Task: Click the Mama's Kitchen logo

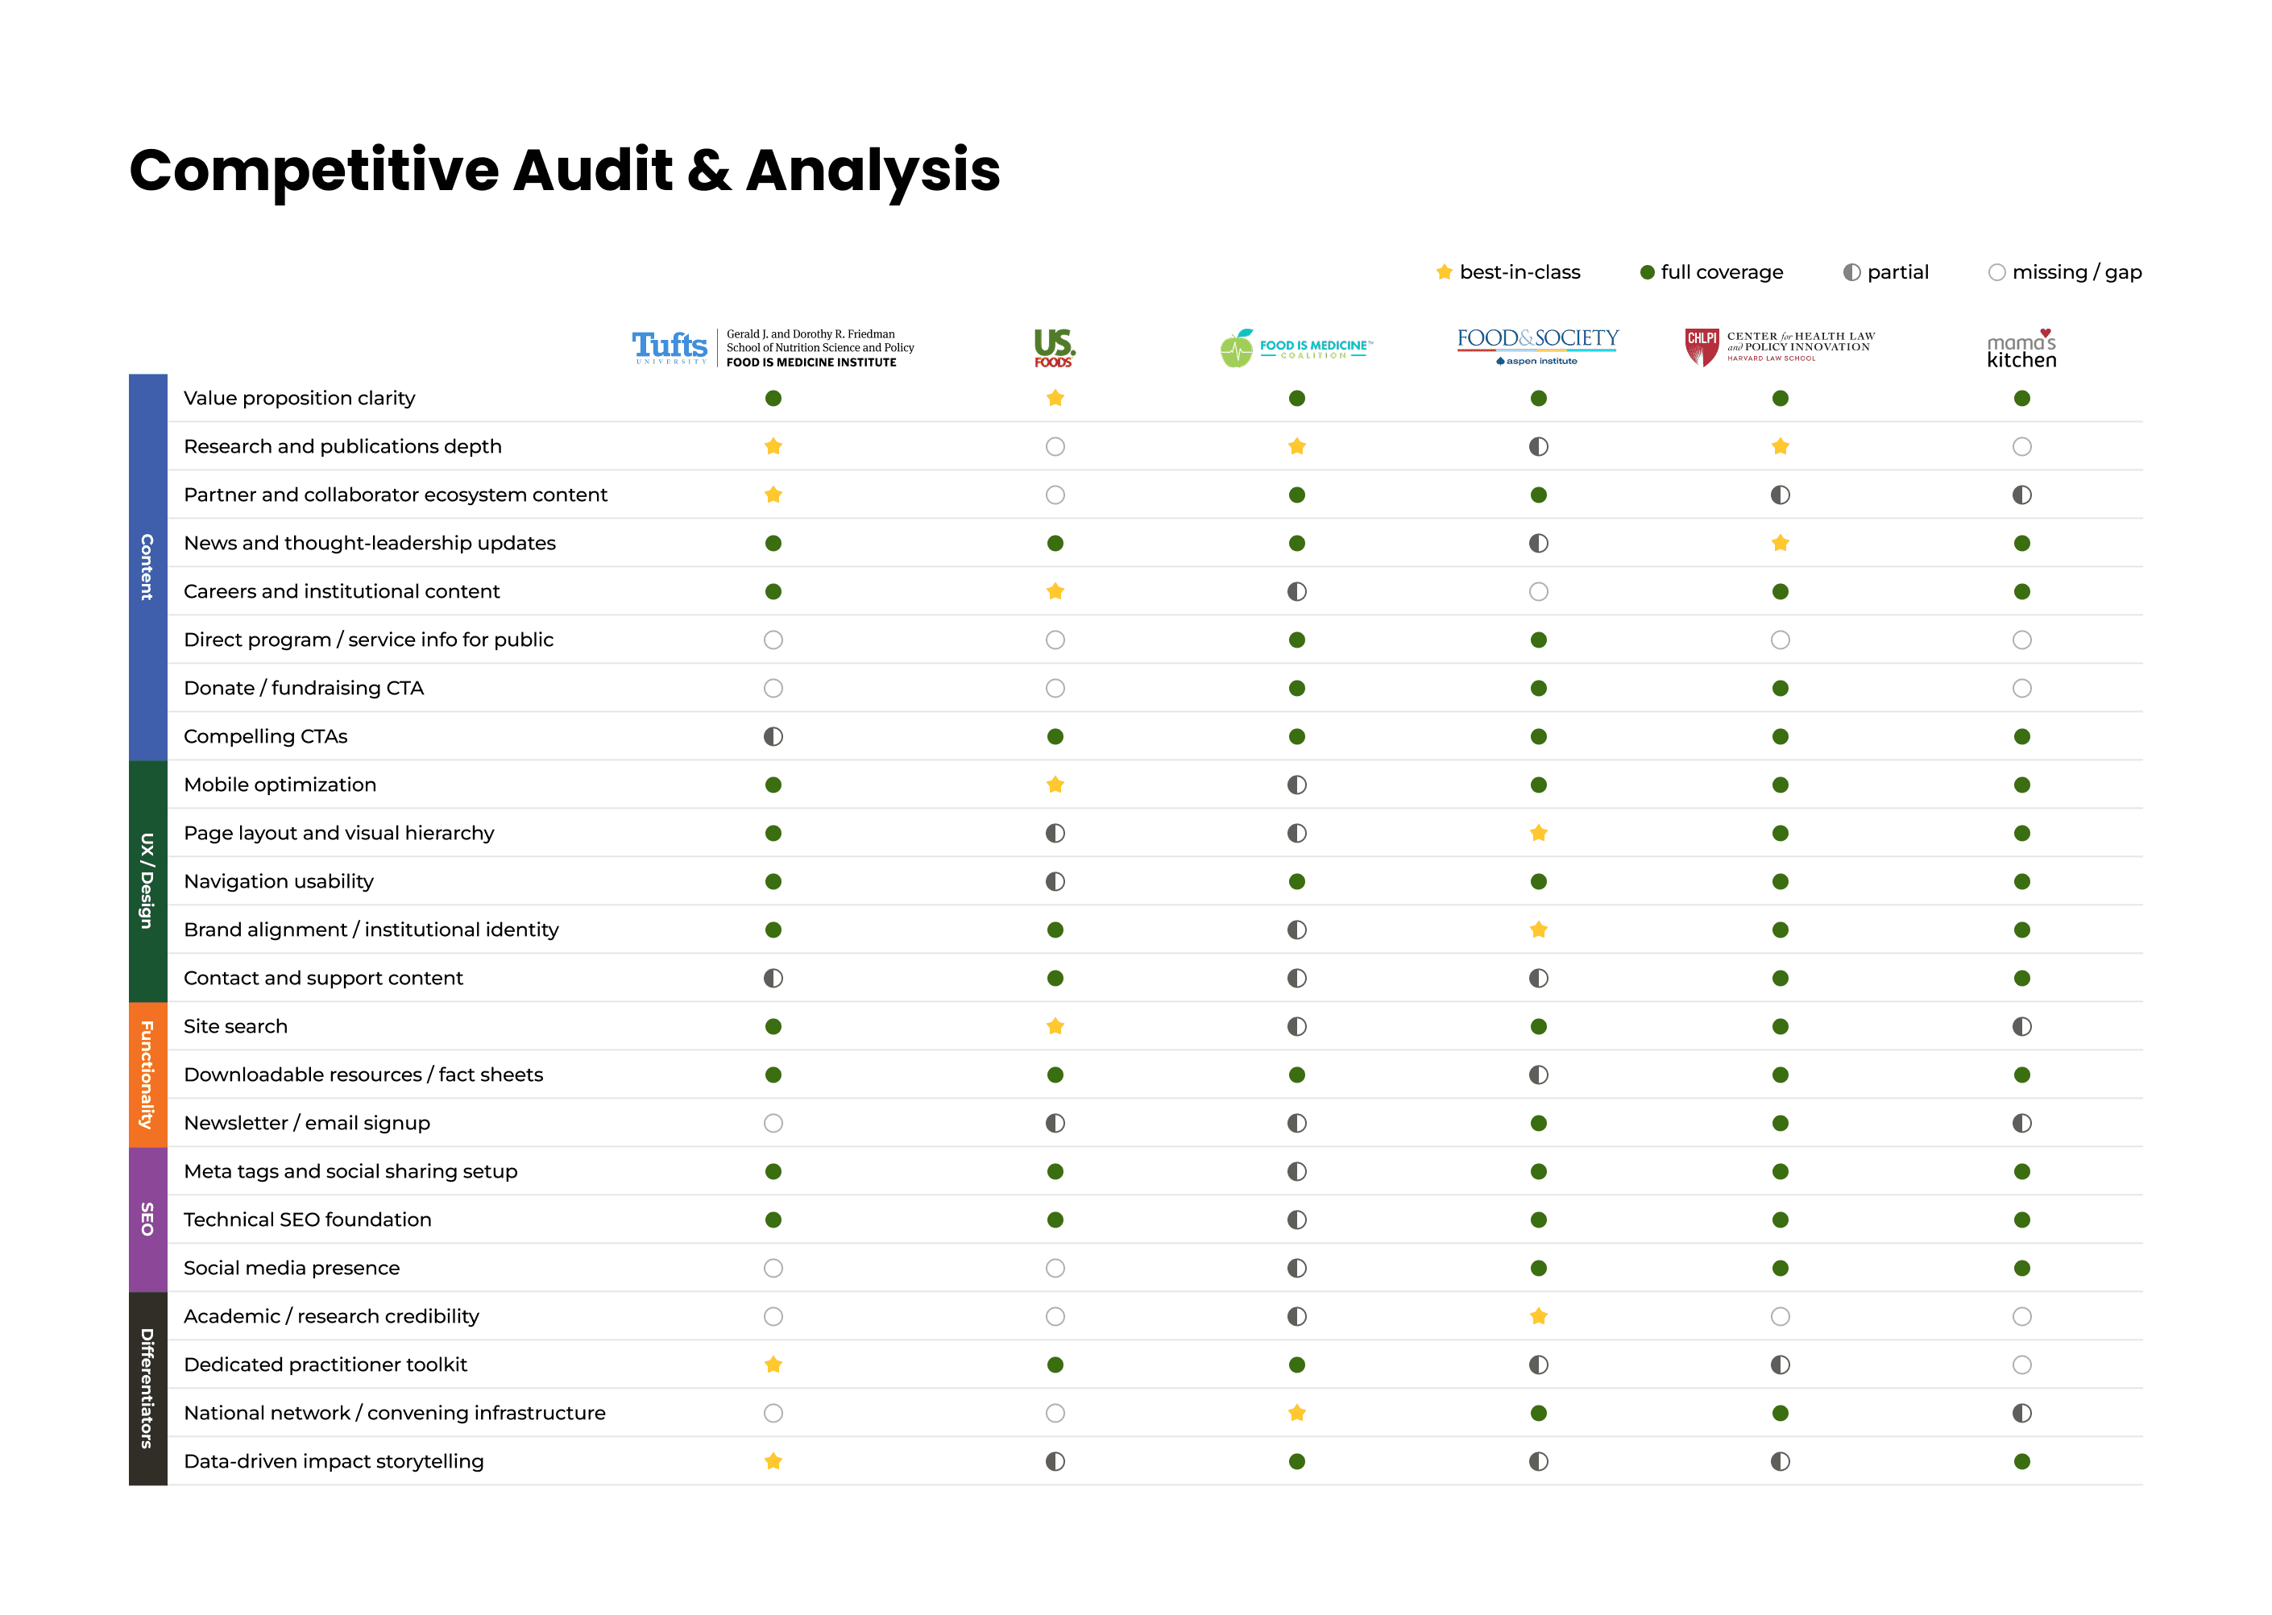Action: click(2021, 349)
